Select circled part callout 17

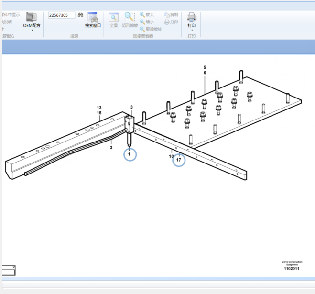click(179, 160)
